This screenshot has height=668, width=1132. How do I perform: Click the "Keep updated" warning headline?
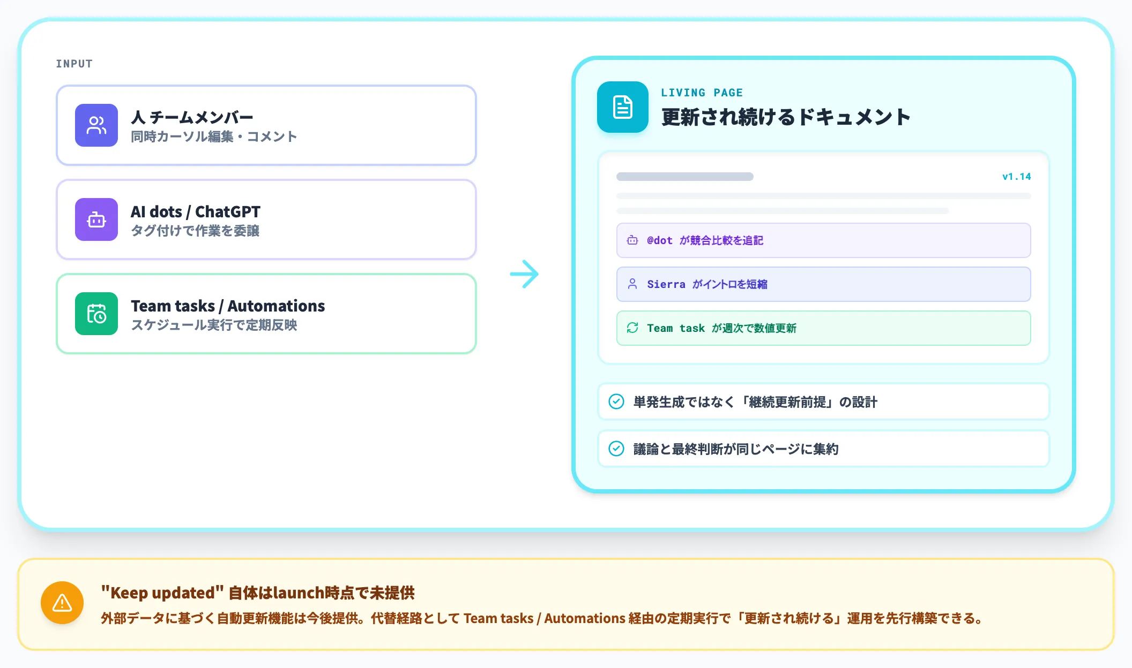(x=258, y=593)
